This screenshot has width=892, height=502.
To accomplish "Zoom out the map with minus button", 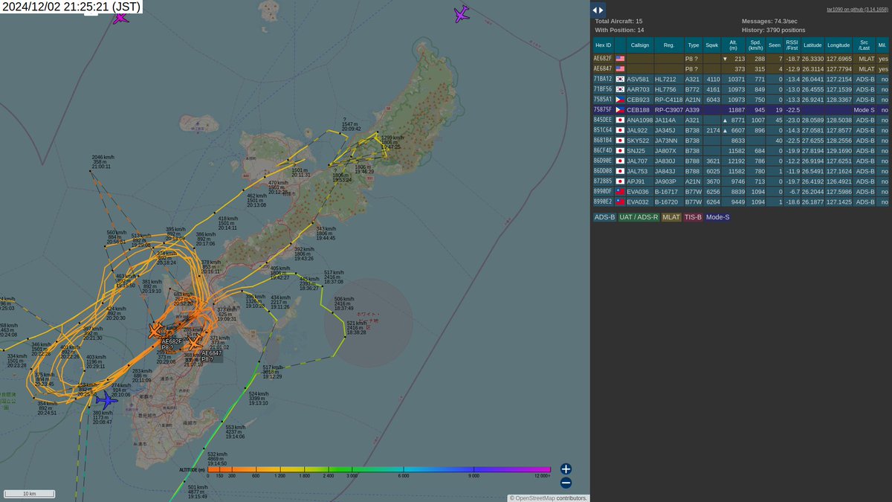I will click(566, 482).
